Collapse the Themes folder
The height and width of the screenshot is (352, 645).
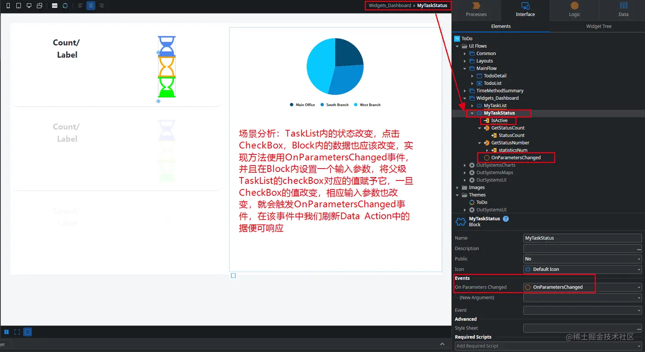(457, 195)
